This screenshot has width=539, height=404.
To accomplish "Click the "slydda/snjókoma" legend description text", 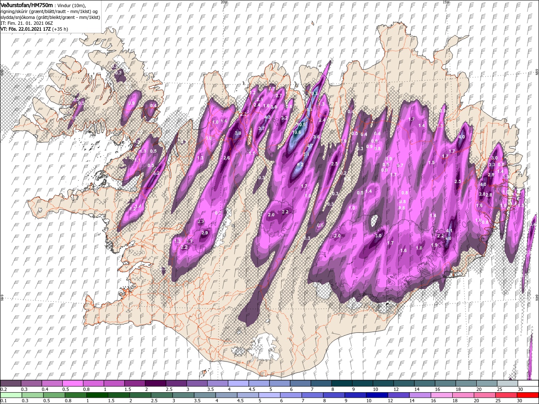I will [x=17, y=17].
